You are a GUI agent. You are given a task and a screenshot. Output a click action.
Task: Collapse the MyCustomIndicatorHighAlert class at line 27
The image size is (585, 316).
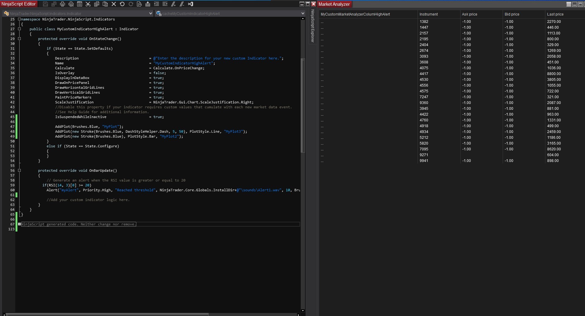click(19, 29)
